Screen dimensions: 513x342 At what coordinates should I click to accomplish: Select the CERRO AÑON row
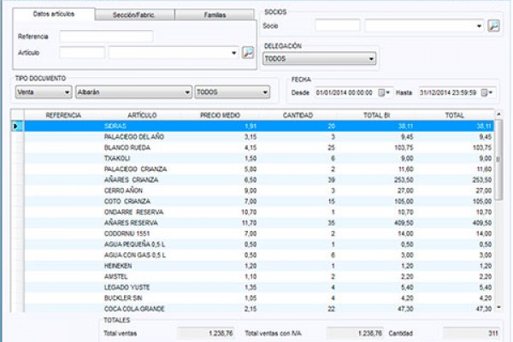(x=259, y=191)
